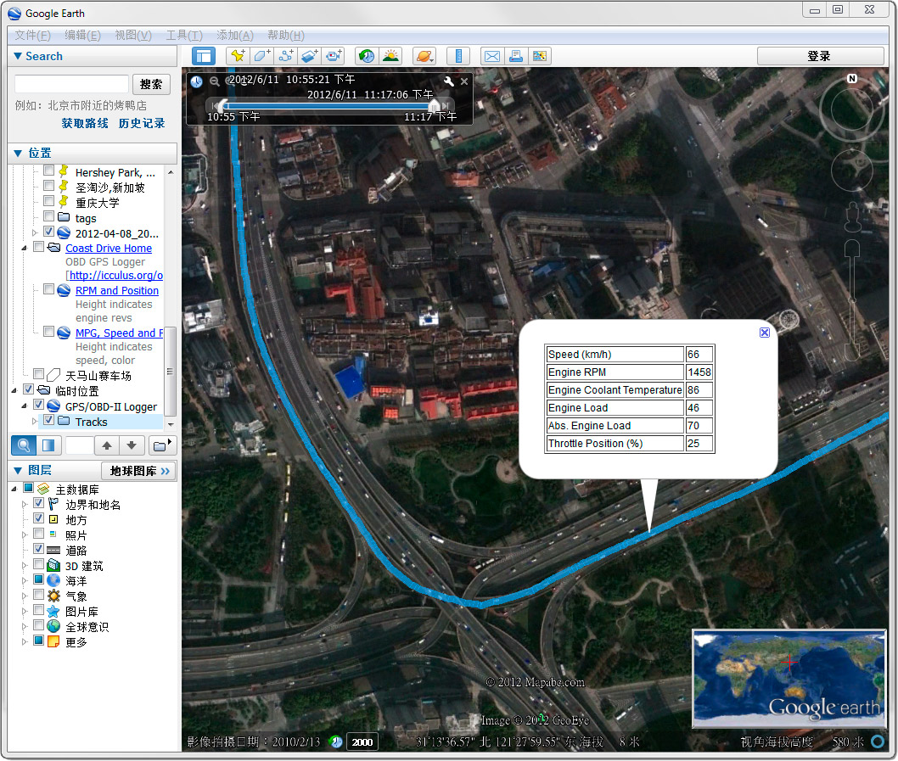Add a new placemark with the pushpin tool
The image size is (898, 761).
(236, 56)
